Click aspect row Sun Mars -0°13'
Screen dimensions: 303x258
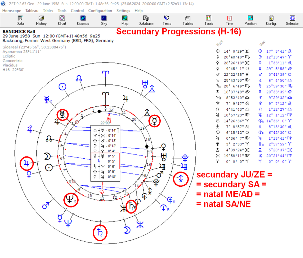[x=104, y=141]
